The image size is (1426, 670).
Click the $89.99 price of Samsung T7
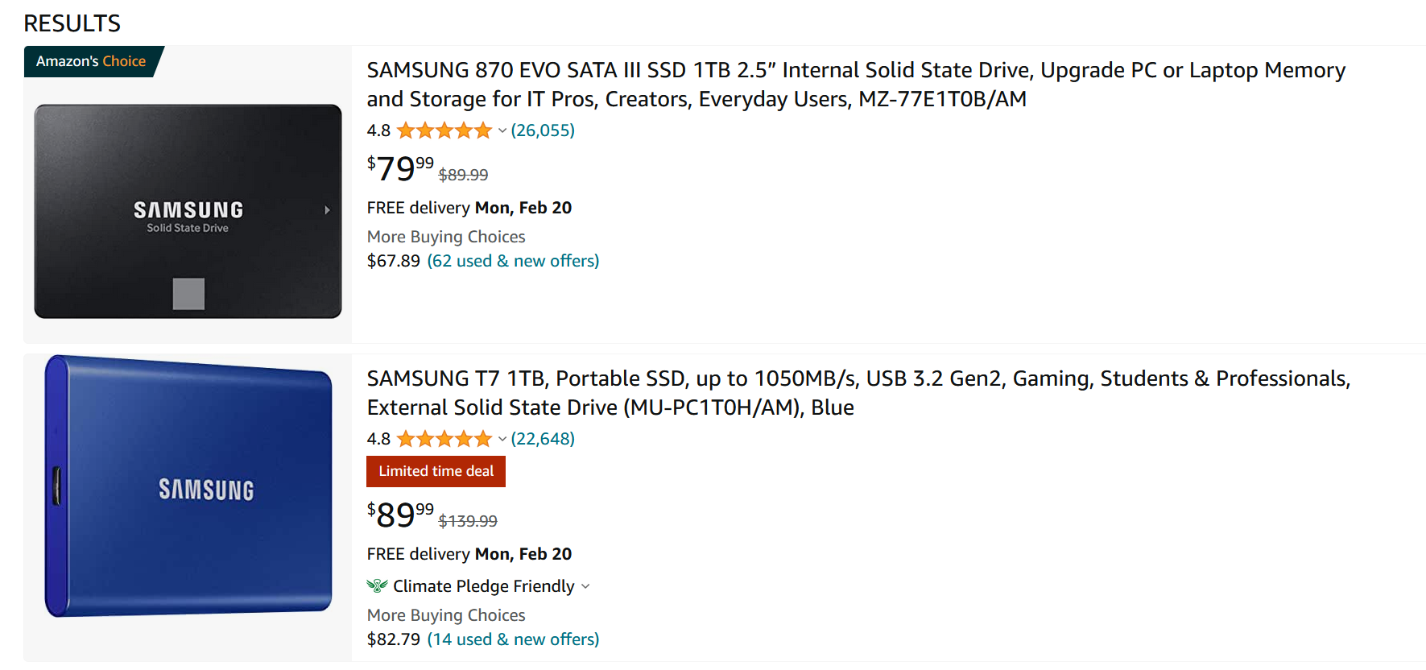pos(400,515)
